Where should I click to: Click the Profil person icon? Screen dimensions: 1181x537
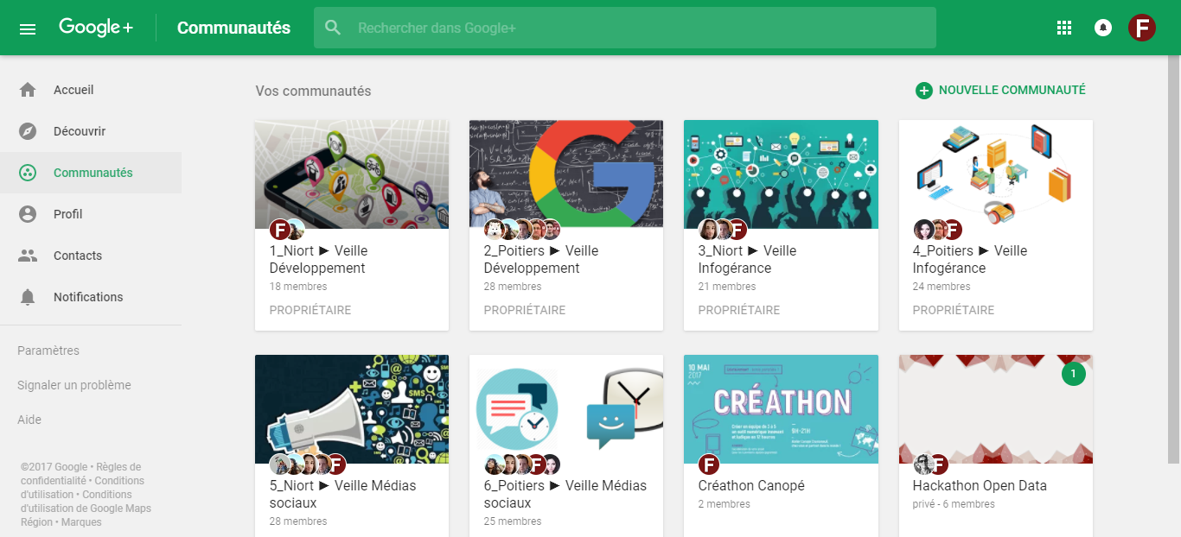coord(28,214)
